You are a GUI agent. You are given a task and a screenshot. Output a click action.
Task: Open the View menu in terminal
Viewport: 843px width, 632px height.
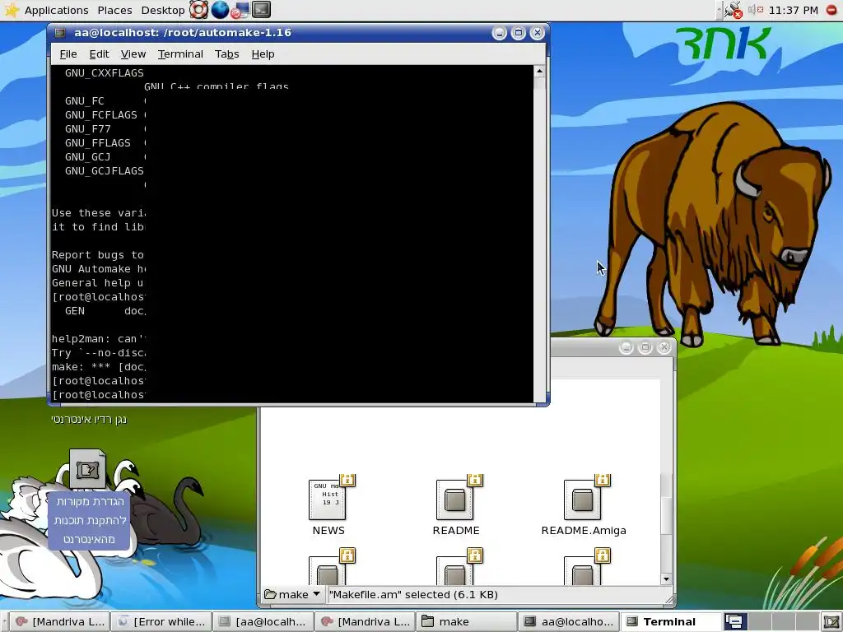[133, 53]
